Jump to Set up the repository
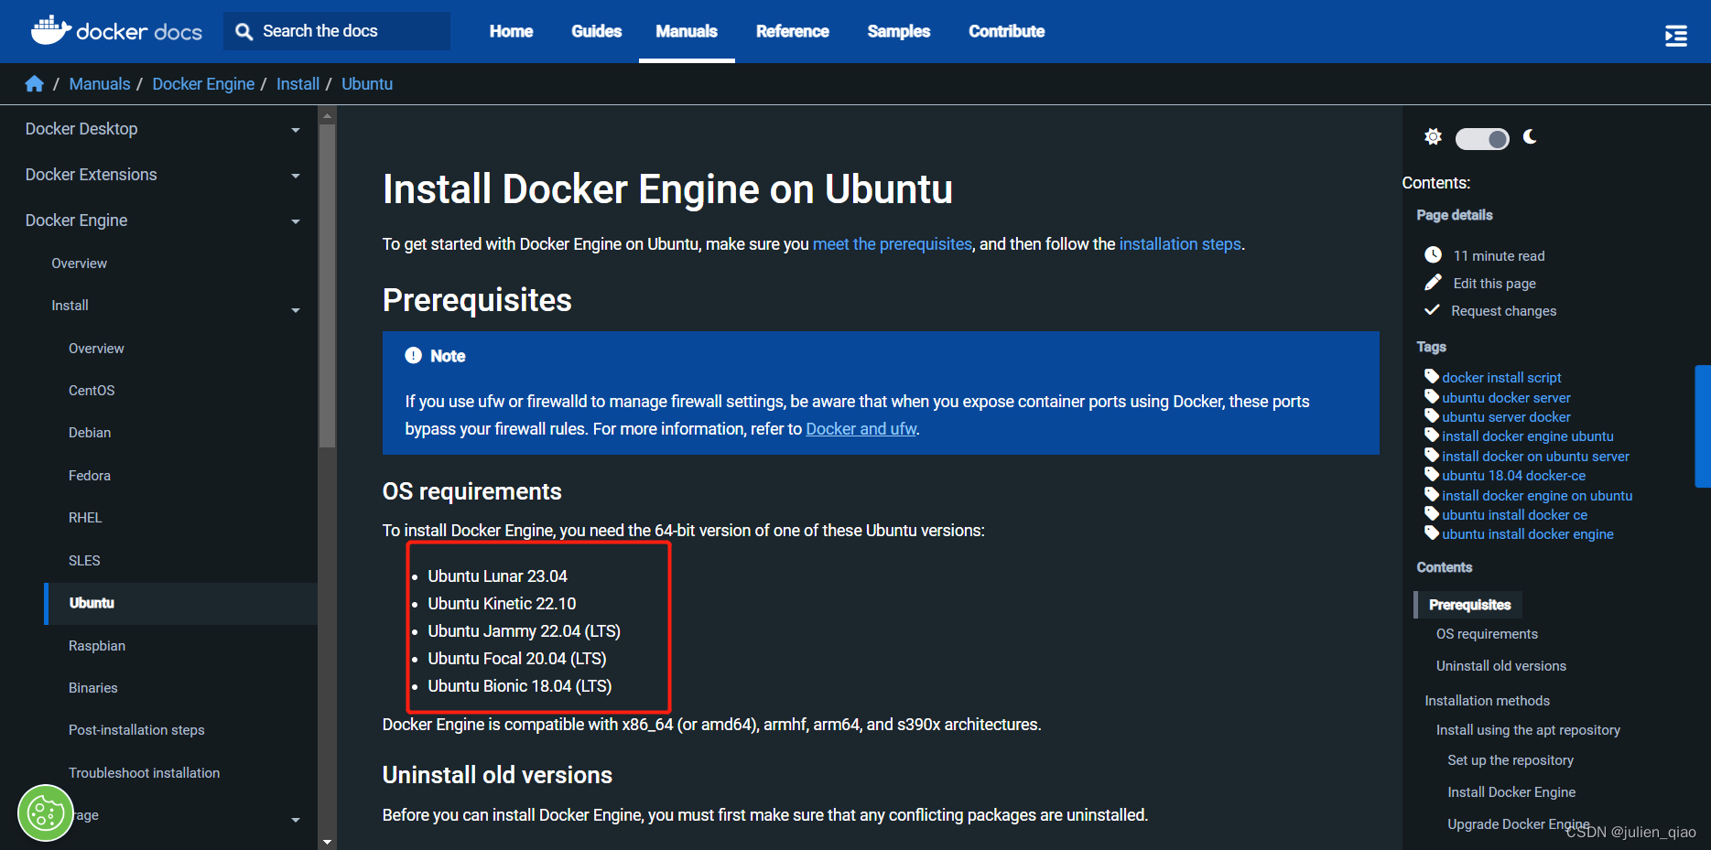 (1511, 760)
